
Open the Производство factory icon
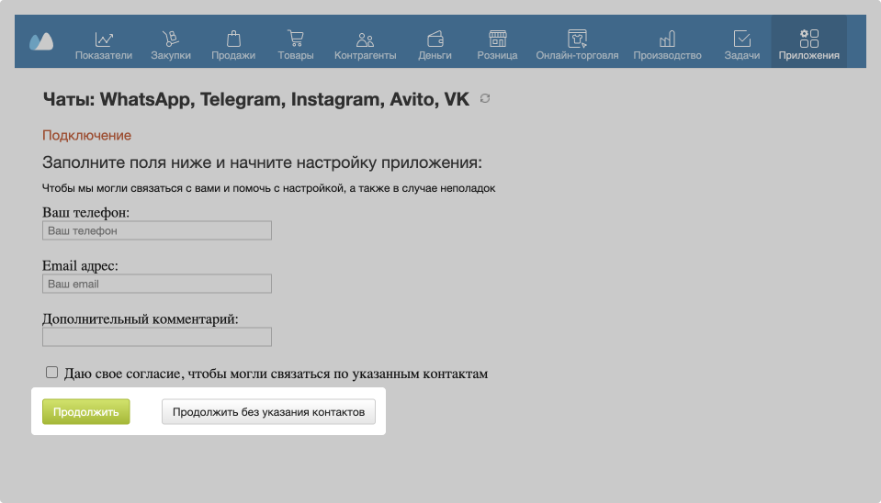pos(667,39)
